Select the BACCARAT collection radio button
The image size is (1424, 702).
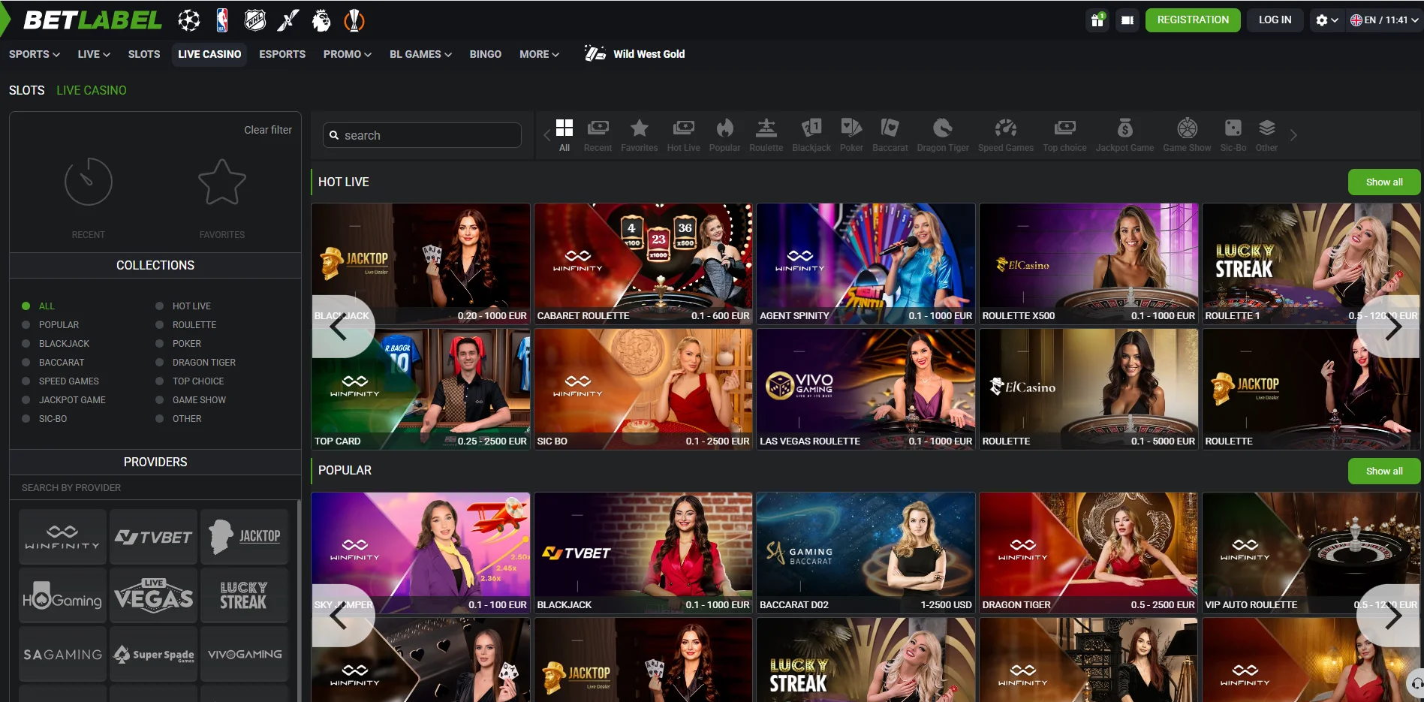[26, 363]
